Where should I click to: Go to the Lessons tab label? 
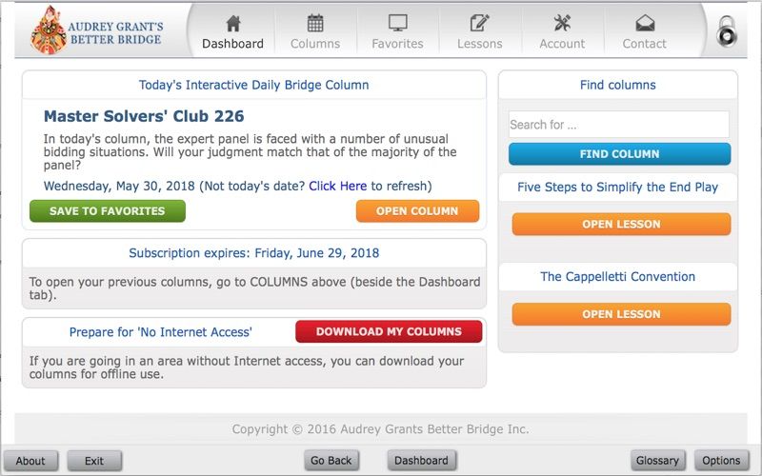(x=480, y=44)
